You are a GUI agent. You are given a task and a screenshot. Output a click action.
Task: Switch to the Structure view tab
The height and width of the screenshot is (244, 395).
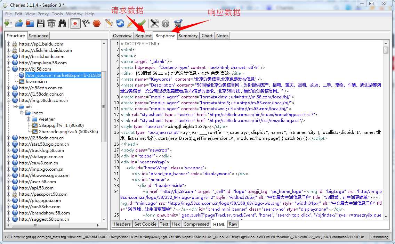pyautogui.click(x=16, y=36)
